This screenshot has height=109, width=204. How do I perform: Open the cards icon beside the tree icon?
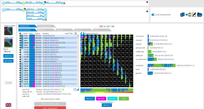tap(182, 15)
